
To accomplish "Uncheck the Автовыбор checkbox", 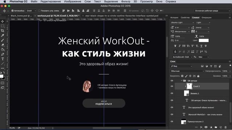I will point(12,10).
